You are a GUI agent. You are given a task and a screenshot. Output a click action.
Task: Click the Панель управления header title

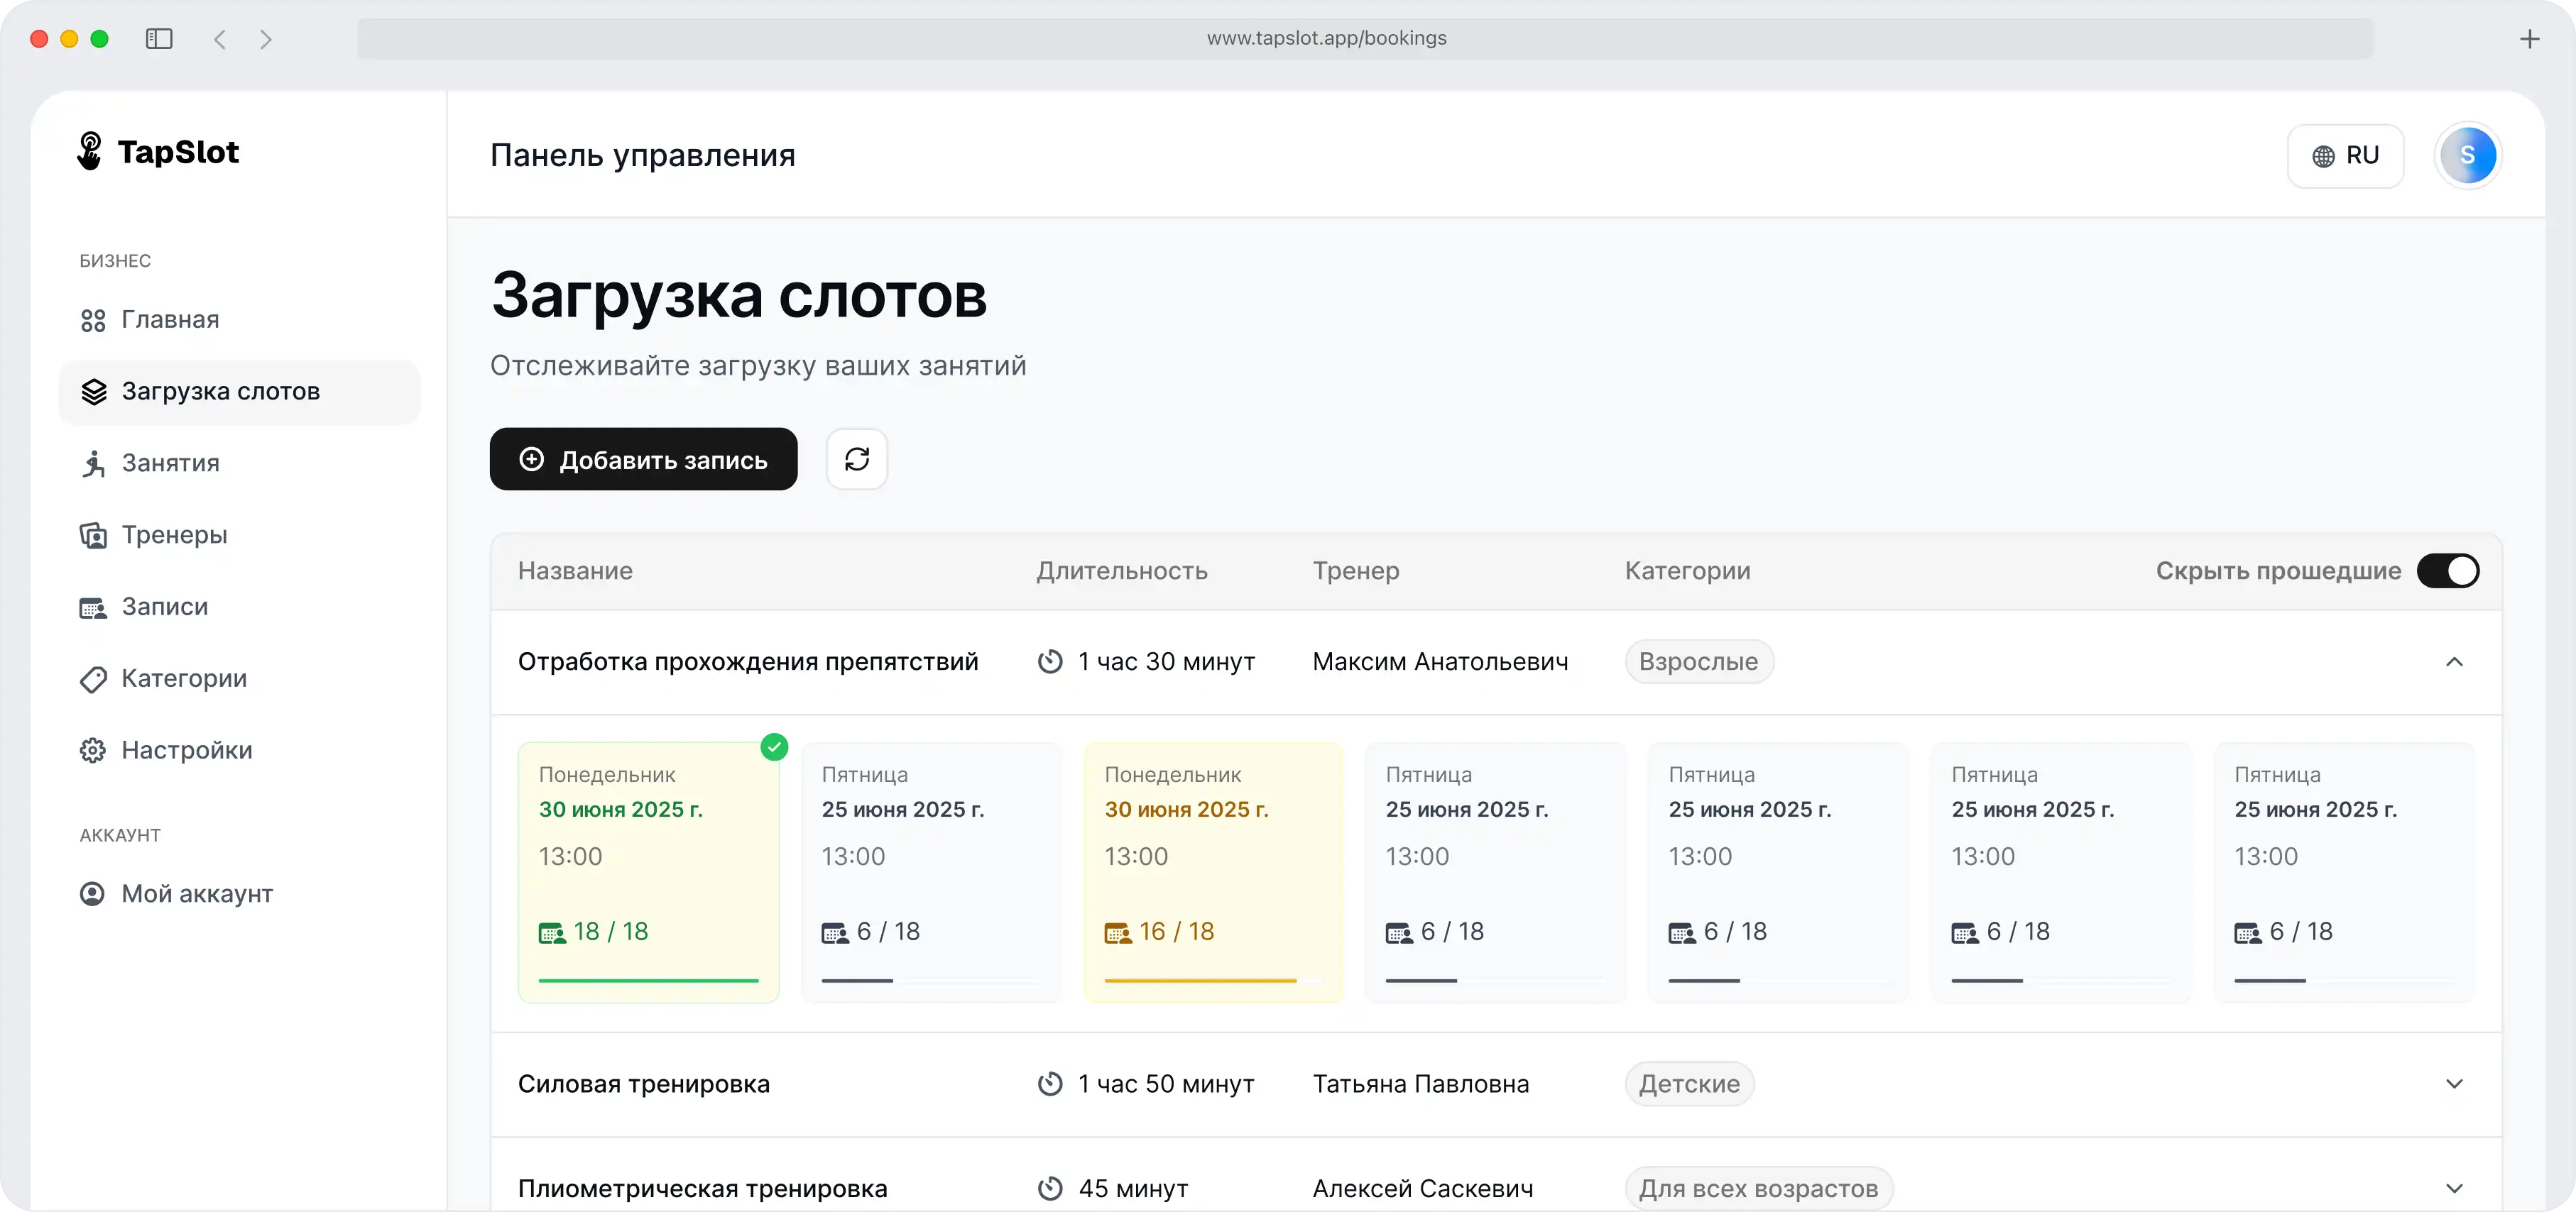[643, 156]
